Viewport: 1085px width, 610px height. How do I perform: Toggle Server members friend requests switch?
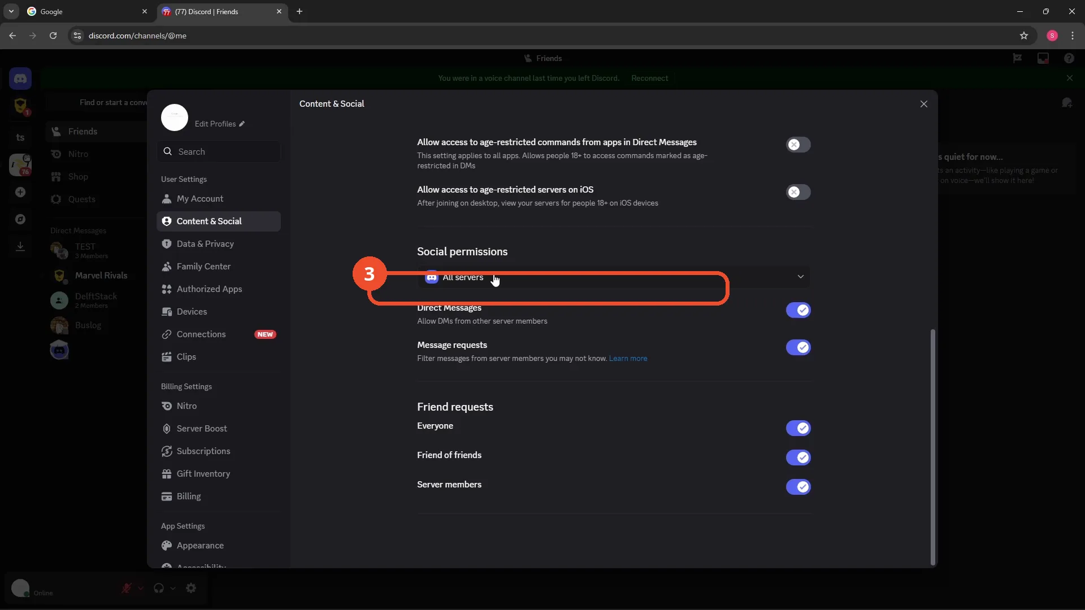coord(798,487)
